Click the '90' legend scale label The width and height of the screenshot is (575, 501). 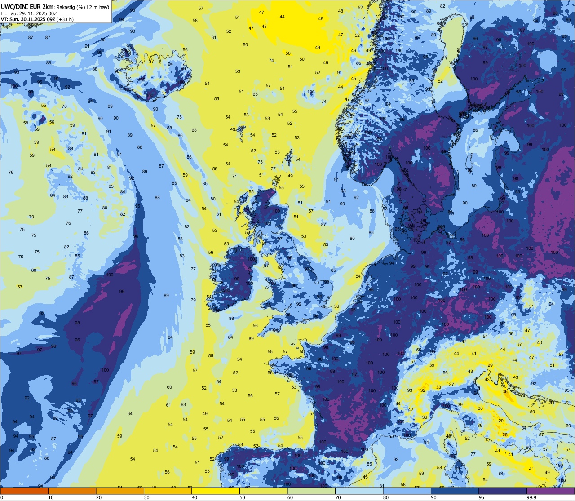(434, 497)
